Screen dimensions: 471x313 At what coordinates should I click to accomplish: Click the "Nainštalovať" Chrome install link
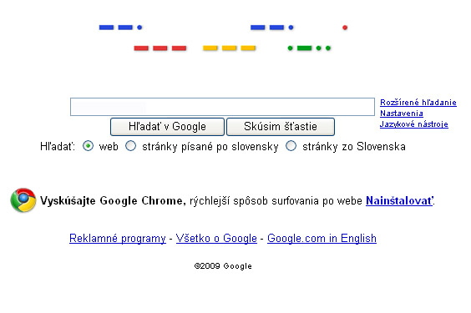tap(400, 200)
